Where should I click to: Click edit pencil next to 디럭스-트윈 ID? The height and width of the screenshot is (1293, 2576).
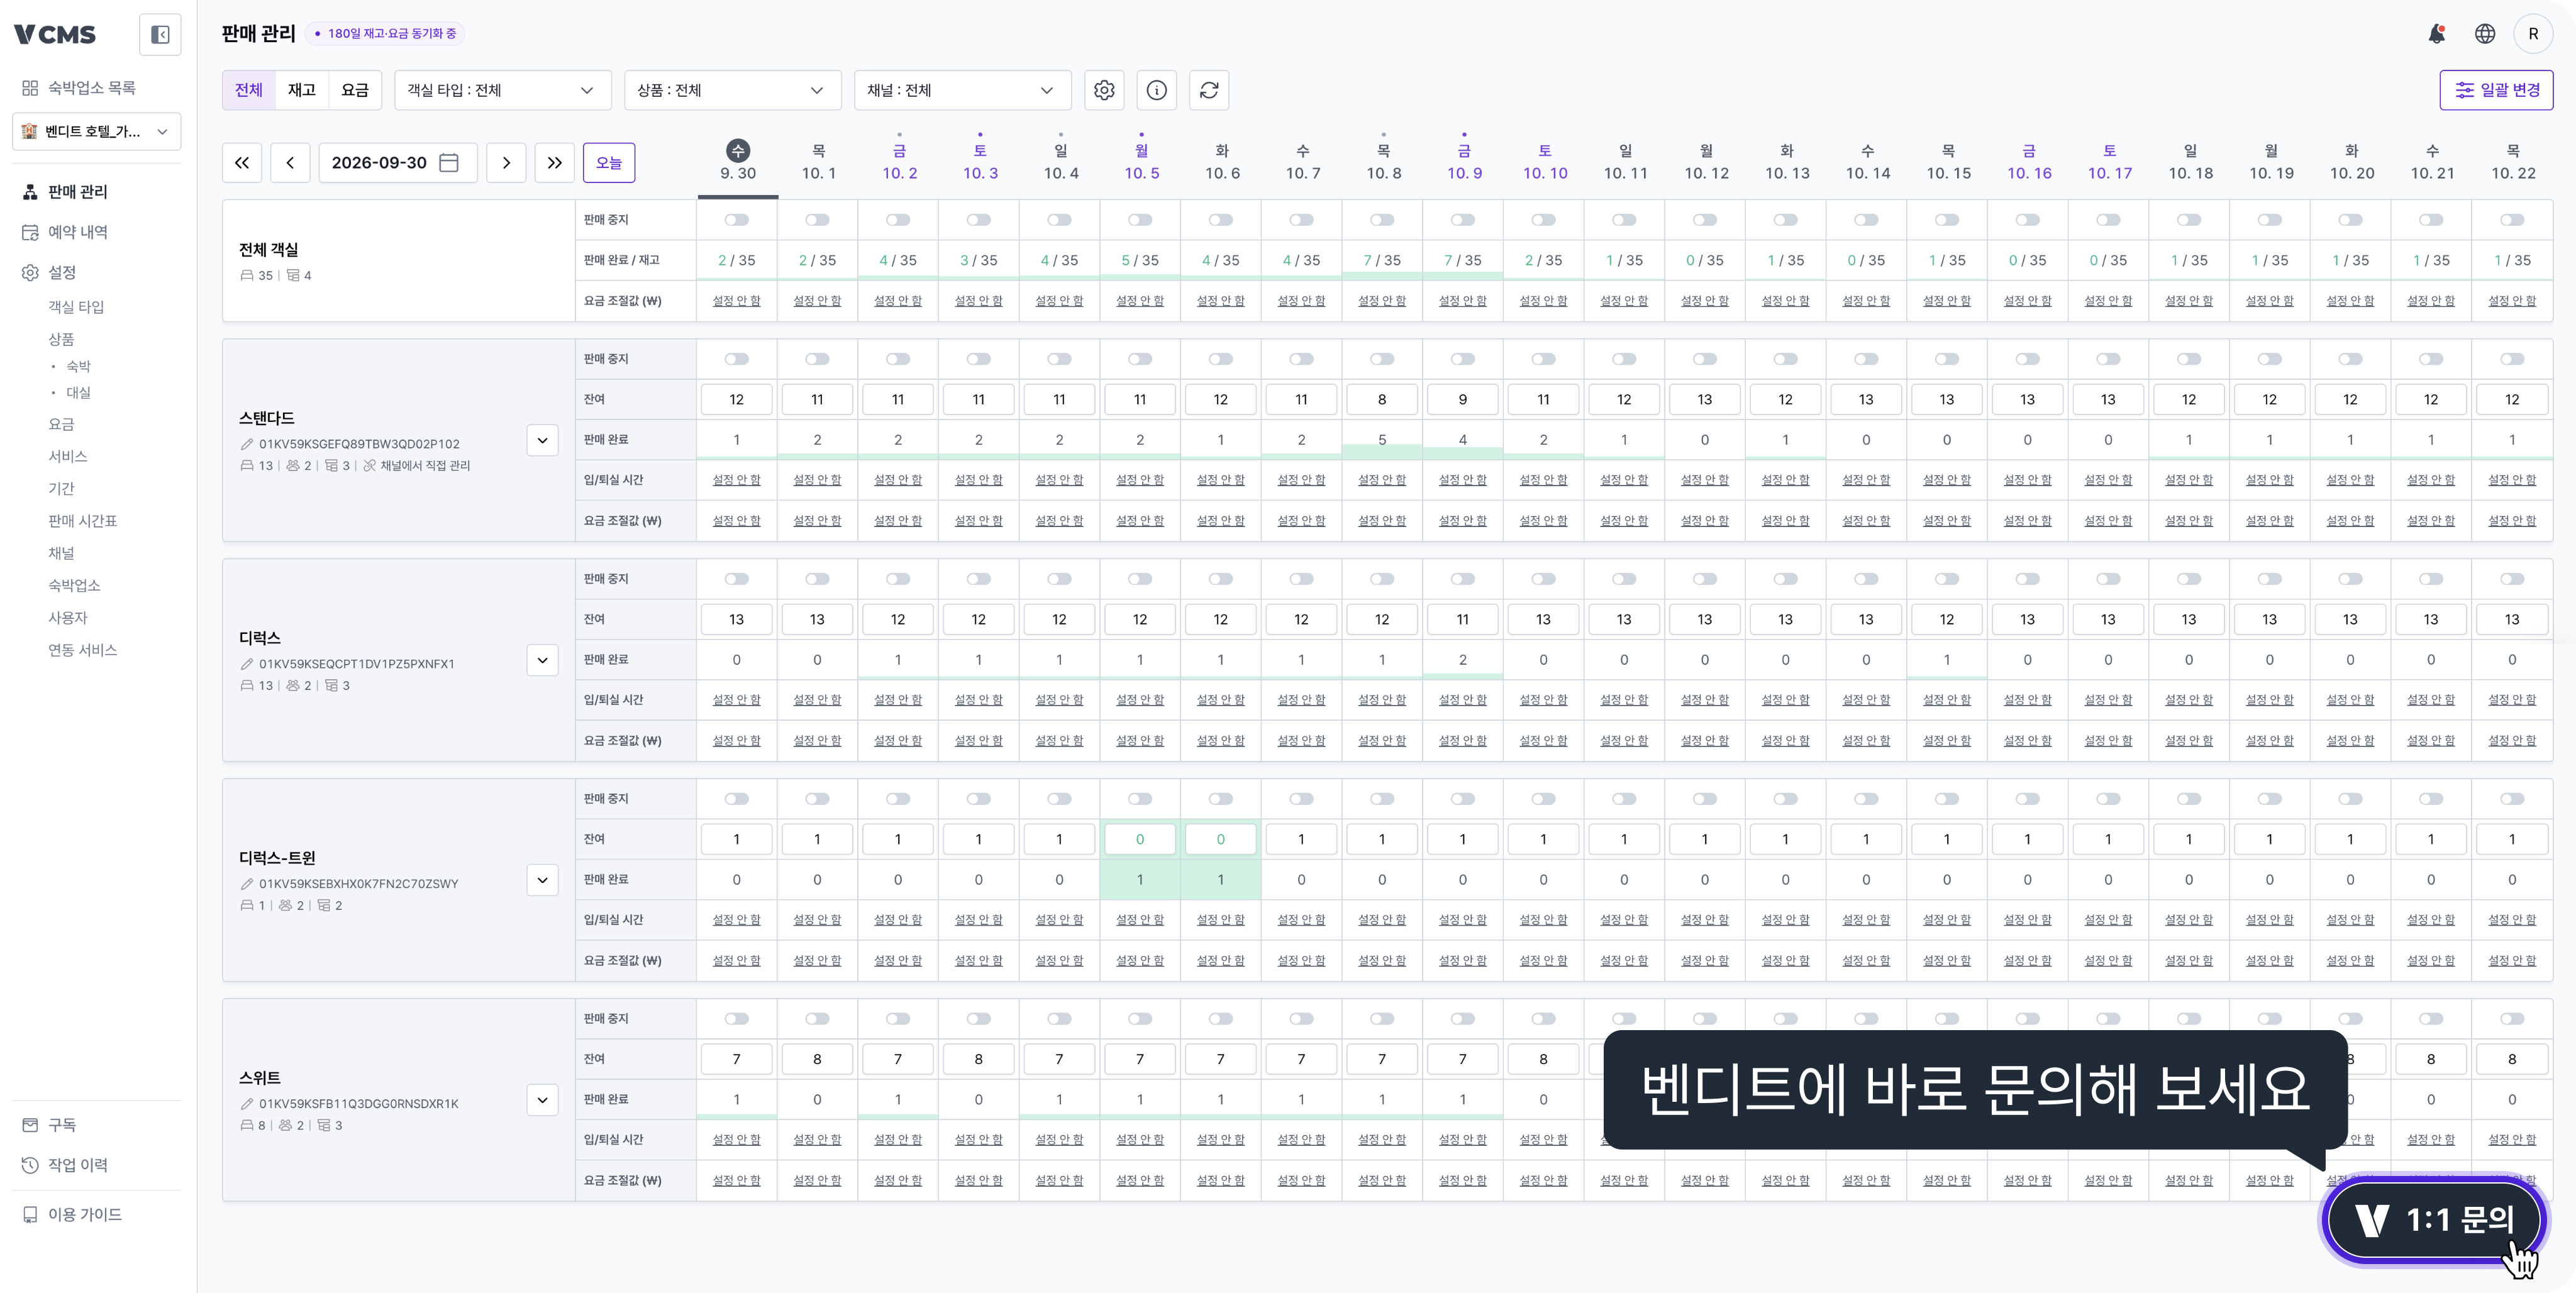point(247,884)
